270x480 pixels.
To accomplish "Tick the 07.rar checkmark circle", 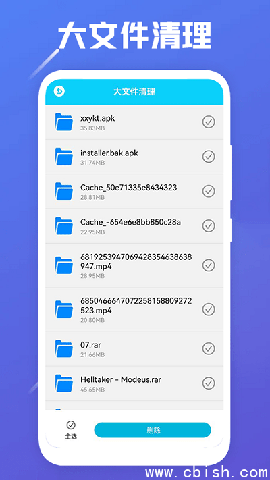I will coord(209,348).
